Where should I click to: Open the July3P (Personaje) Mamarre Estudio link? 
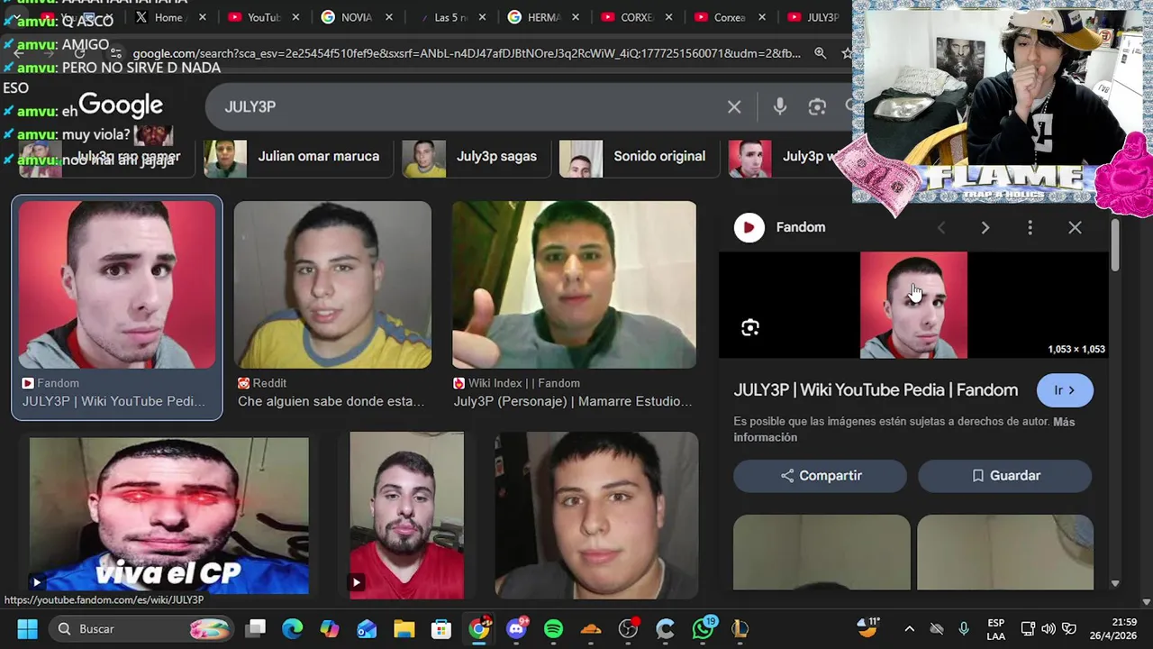pyautogui.click(x=573, y=401)
